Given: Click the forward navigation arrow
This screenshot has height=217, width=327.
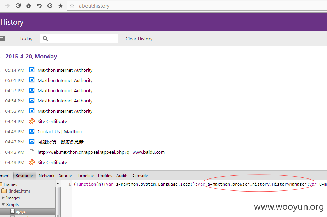Looking at the screenshot, I should tap(7, 6).
